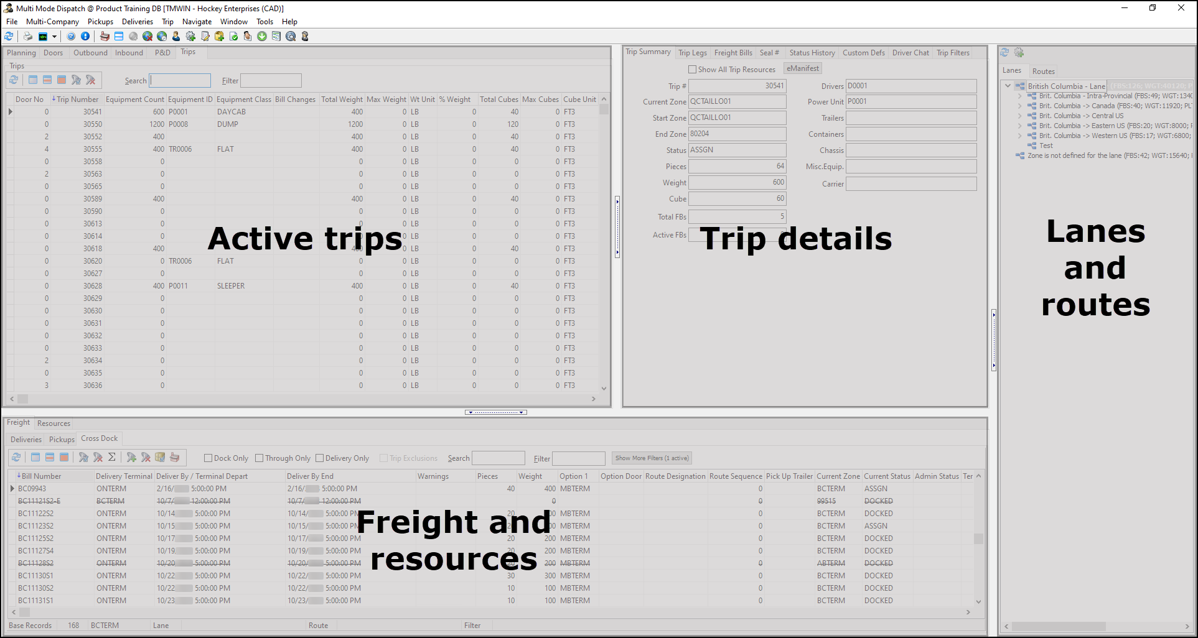1198x638 pixels.
Task: Open the dropdown arrow next to activity monitor icon
Action: (x=55, y=36)
